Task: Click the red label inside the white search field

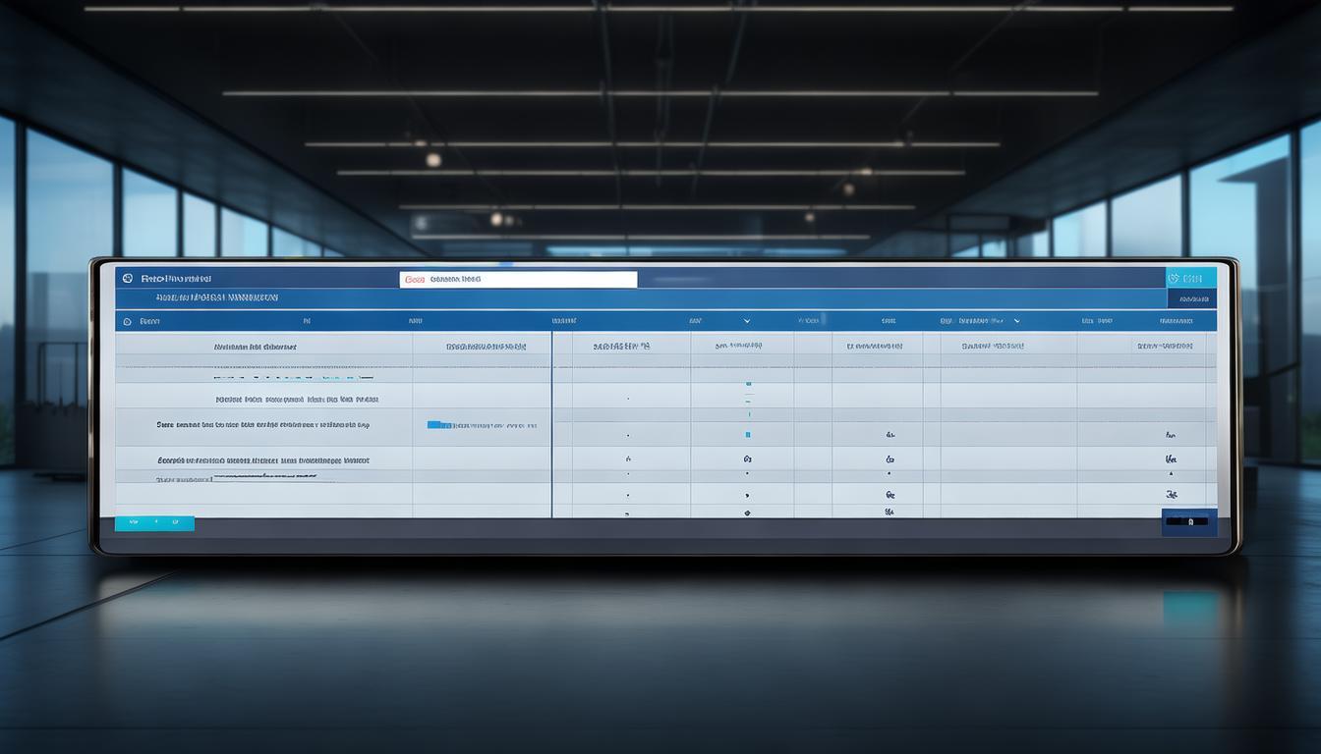Action: click(414, 280)
